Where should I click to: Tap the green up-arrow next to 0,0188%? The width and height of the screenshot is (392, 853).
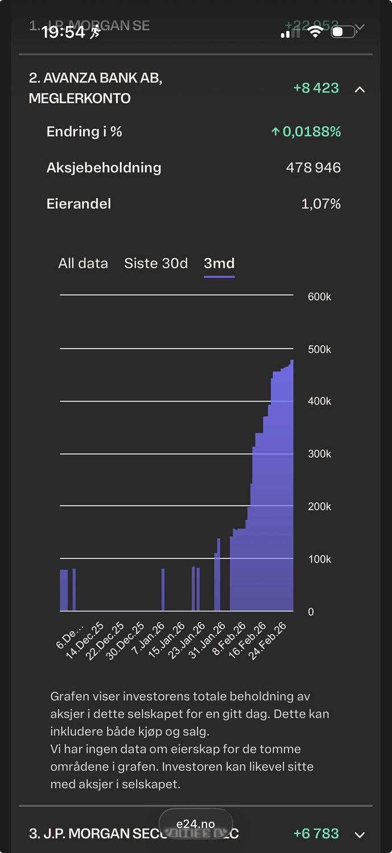pyautogui.click(x=275, y=132)
